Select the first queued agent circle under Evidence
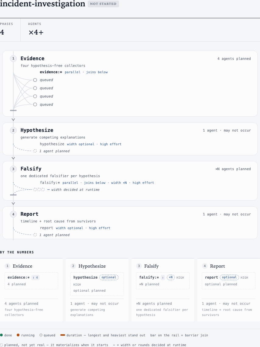The image size is (260, 347). (35, 80)
